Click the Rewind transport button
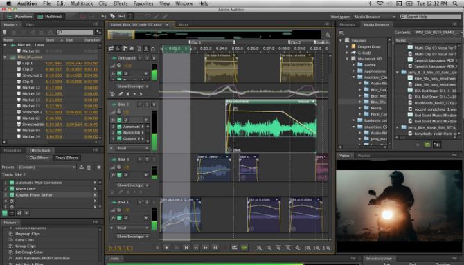Viewport: 464px width, 265px height. coord(195,248)
